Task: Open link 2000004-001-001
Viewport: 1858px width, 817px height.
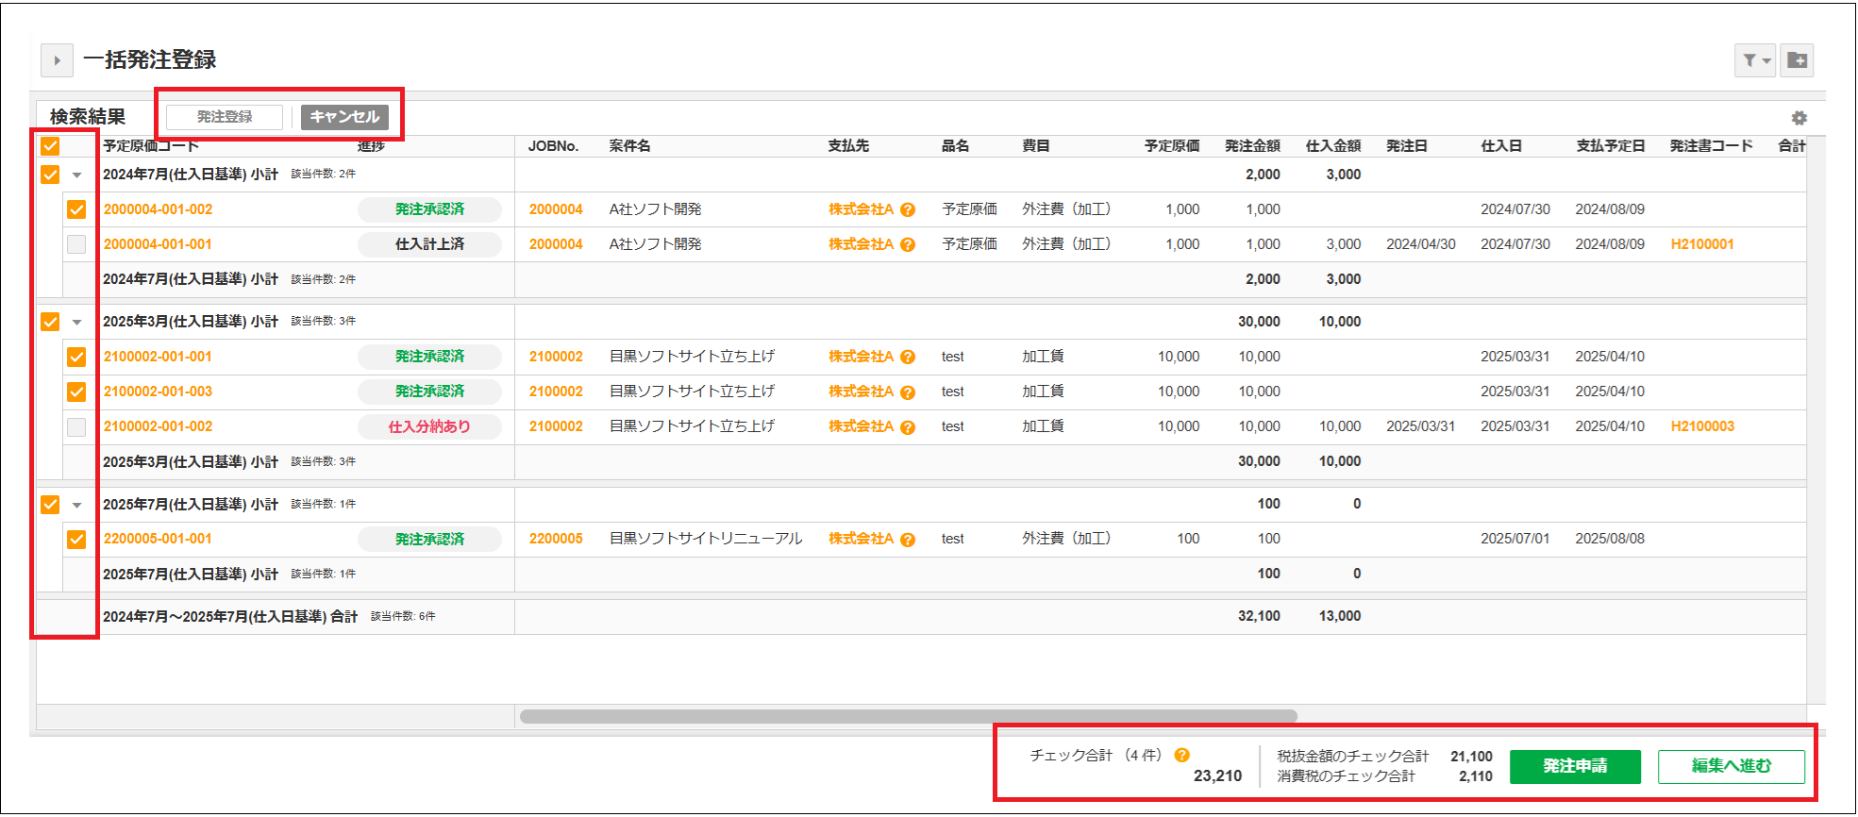Action: click(158, 244)
